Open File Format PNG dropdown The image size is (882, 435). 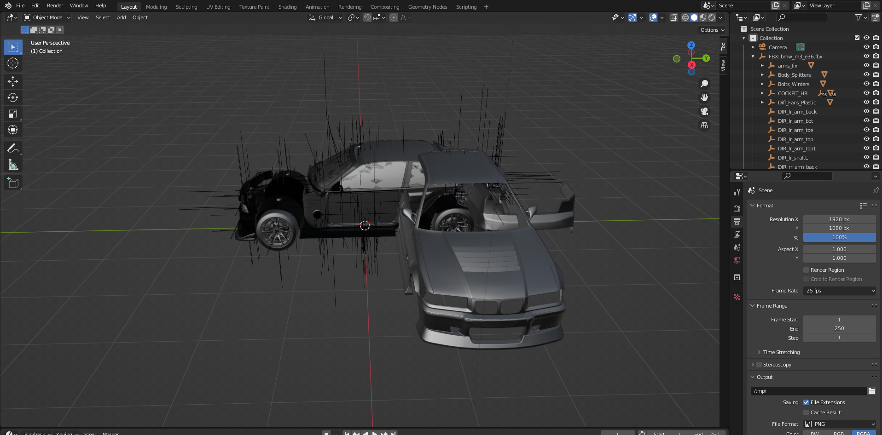840,424
